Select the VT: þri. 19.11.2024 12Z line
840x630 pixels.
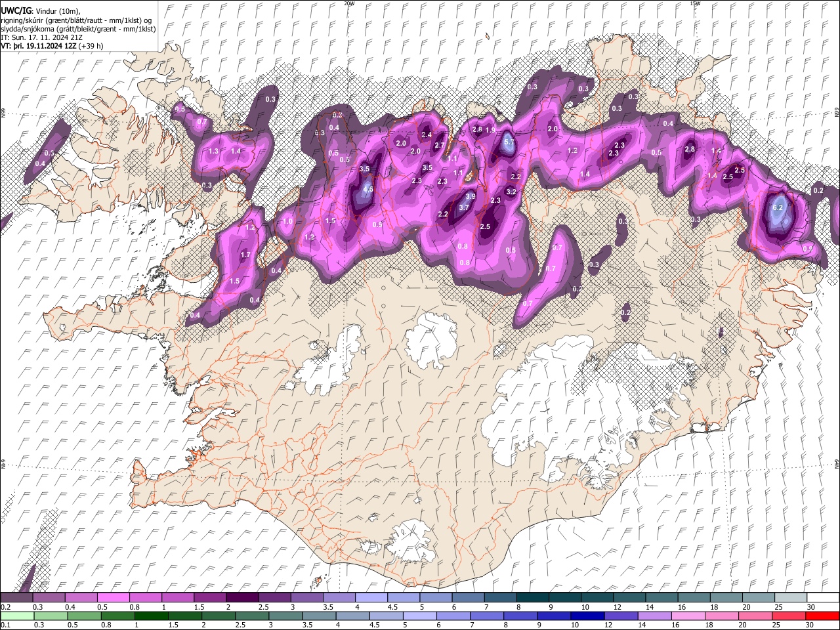(52, 47)
